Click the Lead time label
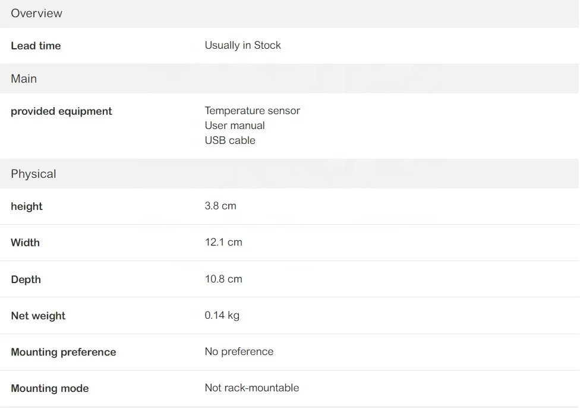Viewport: 580px width, 408px height. point(36,46)
